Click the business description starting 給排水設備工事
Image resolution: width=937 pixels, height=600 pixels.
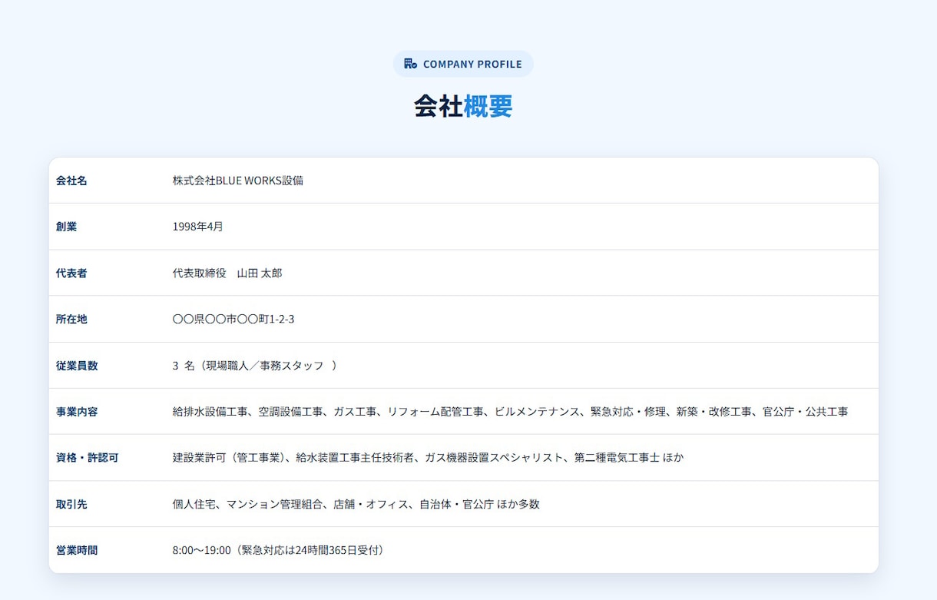point(511,412)
